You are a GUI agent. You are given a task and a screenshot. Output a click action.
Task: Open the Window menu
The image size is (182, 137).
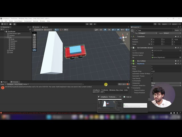(42, 21)
